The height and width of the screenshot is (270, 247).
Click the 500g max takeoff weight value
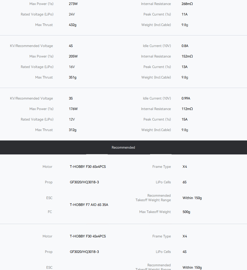pyautogui.click(x=186, y=212)
